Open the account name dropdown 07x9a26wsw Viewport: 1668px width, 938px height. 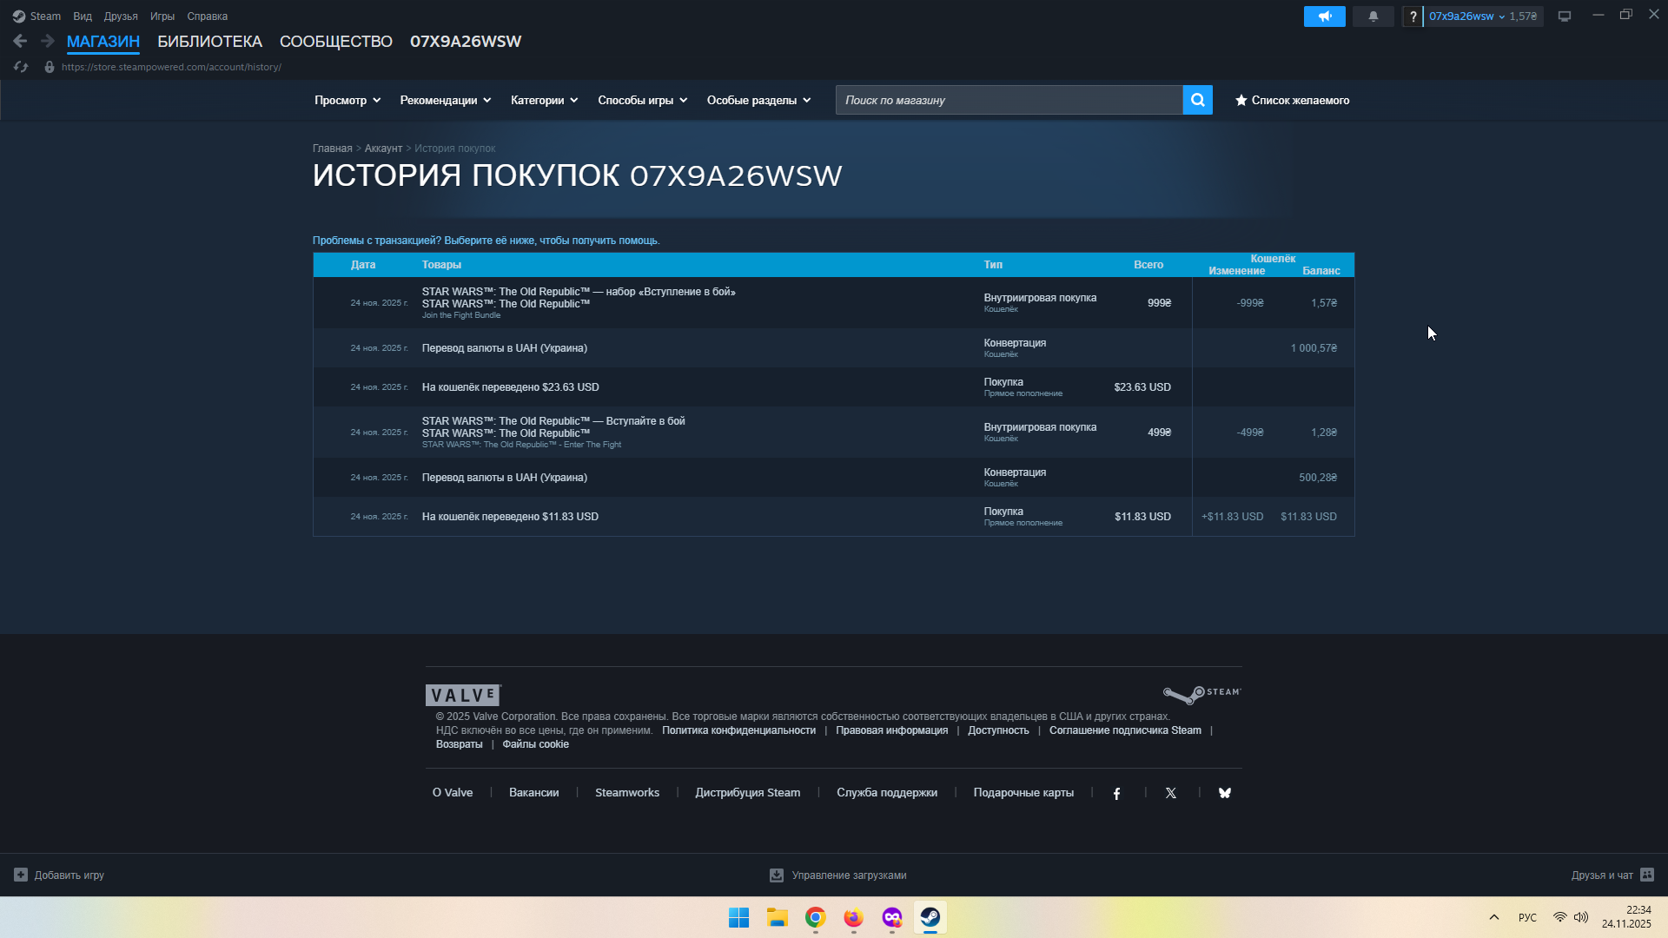tap(1466, 17)
